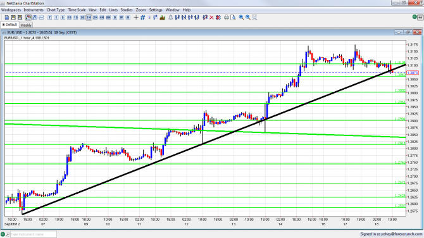Click the delete all drawings icon
424x238 pixels.
218,17
